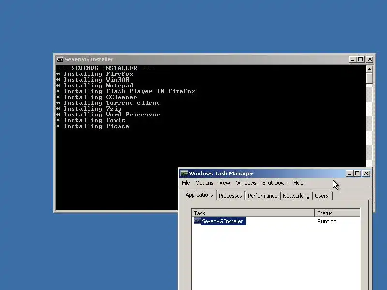Close the Windows Task Manager window
This screenshot has width=387, height=290.
click(366, 174)
